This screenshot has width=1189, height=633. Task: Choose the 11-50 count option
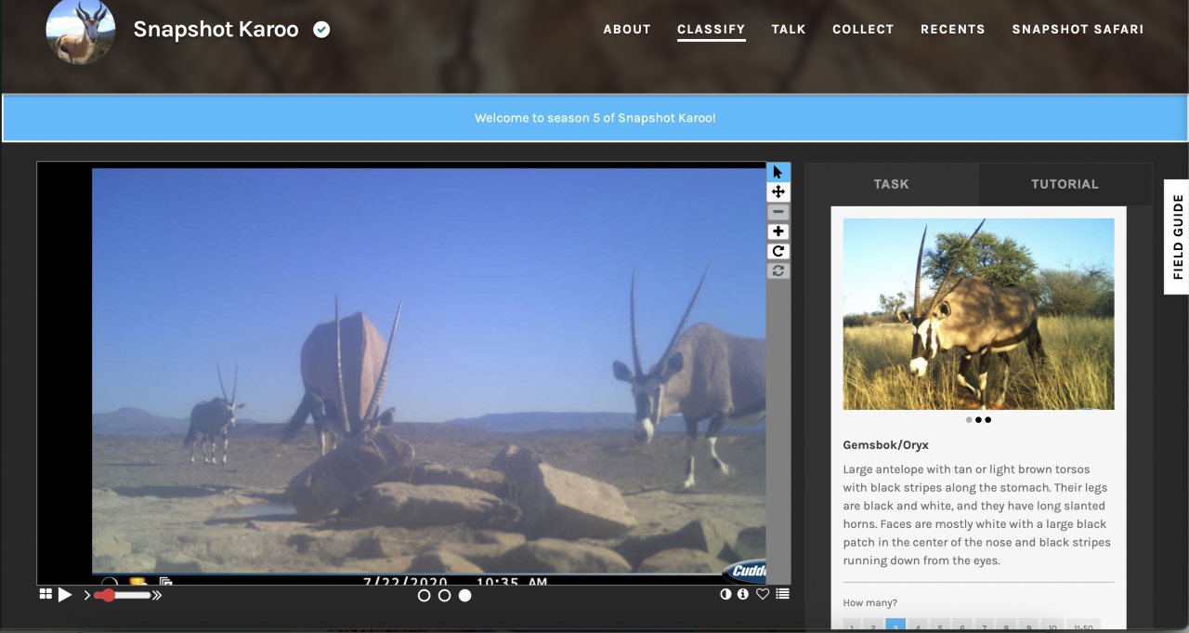pos(1083,626)
